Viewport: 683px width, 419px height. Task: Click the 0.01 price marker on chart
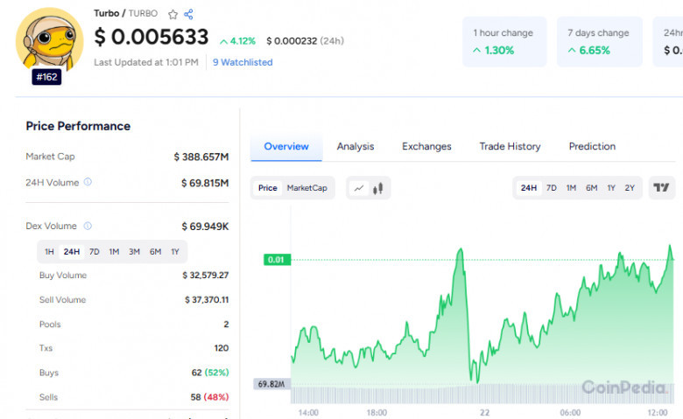[x=277, y=260]
